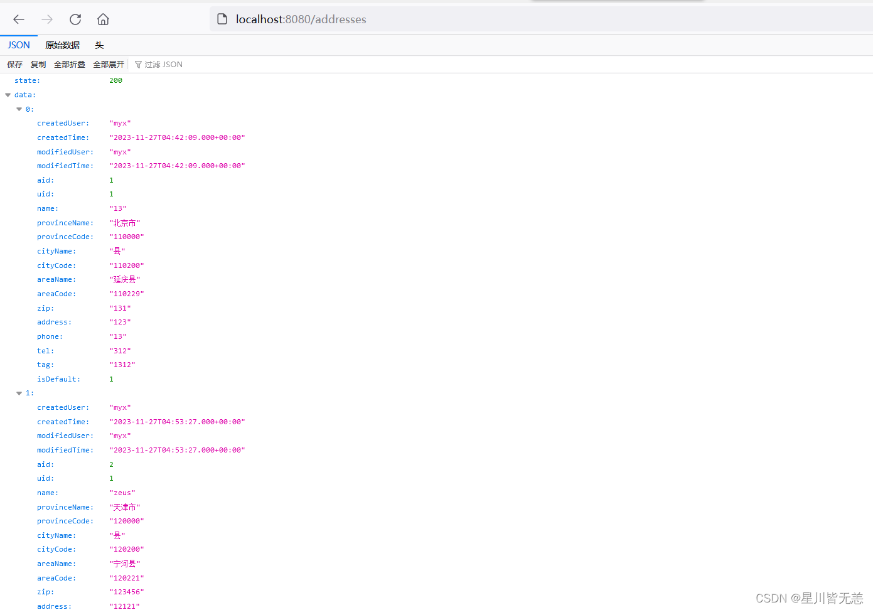Viewport: 873px width, 610px height.
Task: Select item 0 tag "1312" value
Action: tap(122, 365)
